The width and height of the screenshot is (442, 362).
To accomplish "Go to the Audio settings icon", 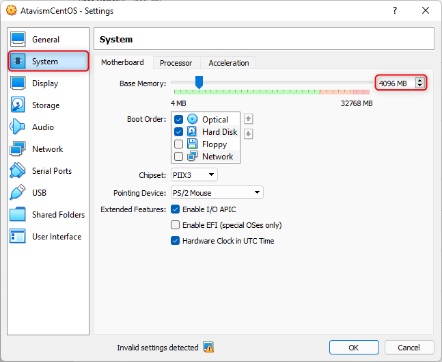I will point(18,127).
